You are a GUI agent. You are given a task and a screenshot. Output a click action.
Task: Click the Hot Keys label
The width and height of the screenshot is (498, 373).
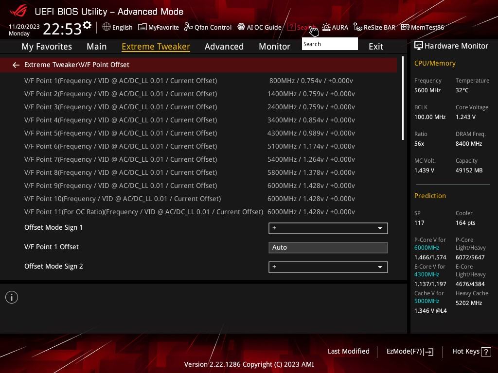point(465,352)
